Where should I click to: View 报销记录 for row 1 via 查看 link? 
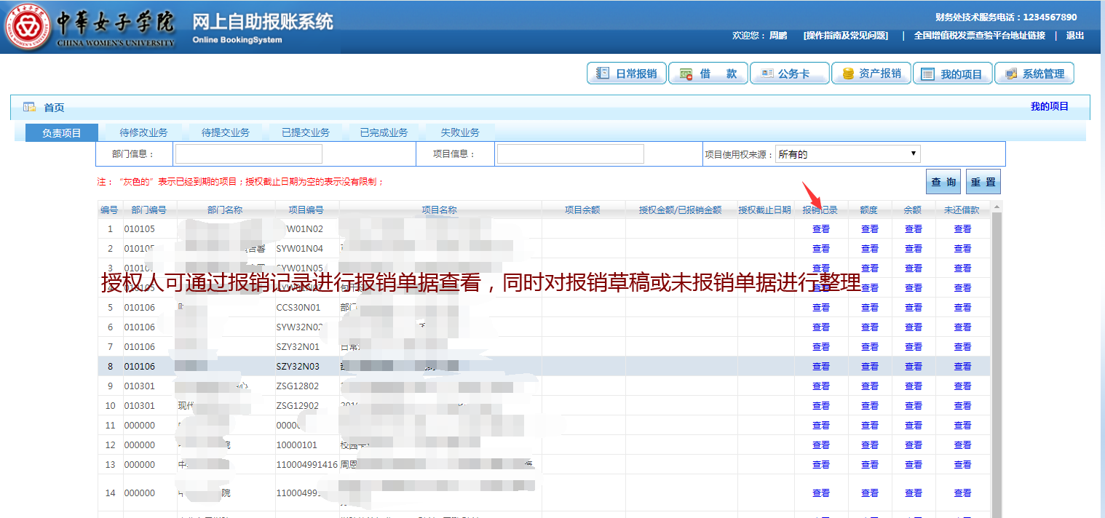click(x=820, y=228)
